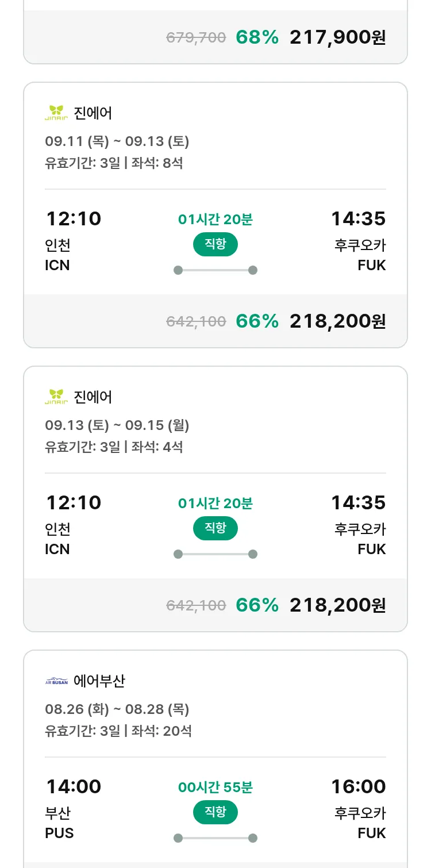Open 에어부산 flight dated 08.26 ~ 08.28
The height and width of the screenshot is (868, 431).
coord(99,681)
